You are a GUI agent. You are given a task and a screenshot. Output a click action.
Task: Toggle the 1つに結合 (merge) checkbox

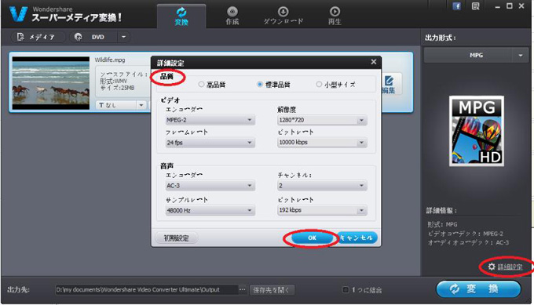tap(345, 289)
